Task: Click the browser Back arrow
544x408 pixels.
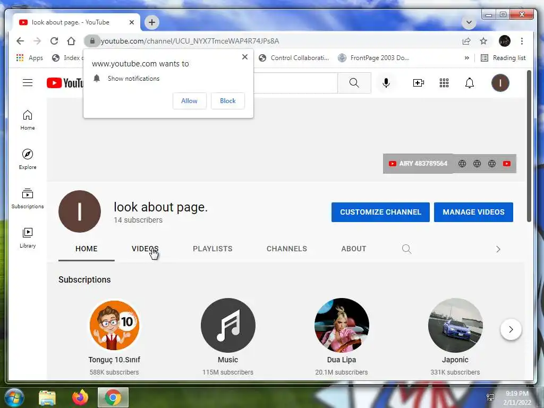Action: tap(20, 41)
